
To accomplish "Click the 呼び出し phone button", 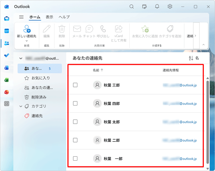I will (x=103, y=31).
